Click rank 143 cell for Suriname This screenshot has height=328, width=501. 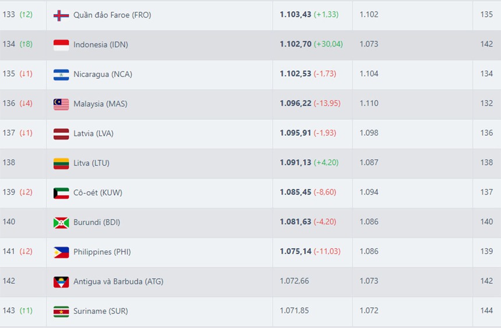[x=9, y=311]
